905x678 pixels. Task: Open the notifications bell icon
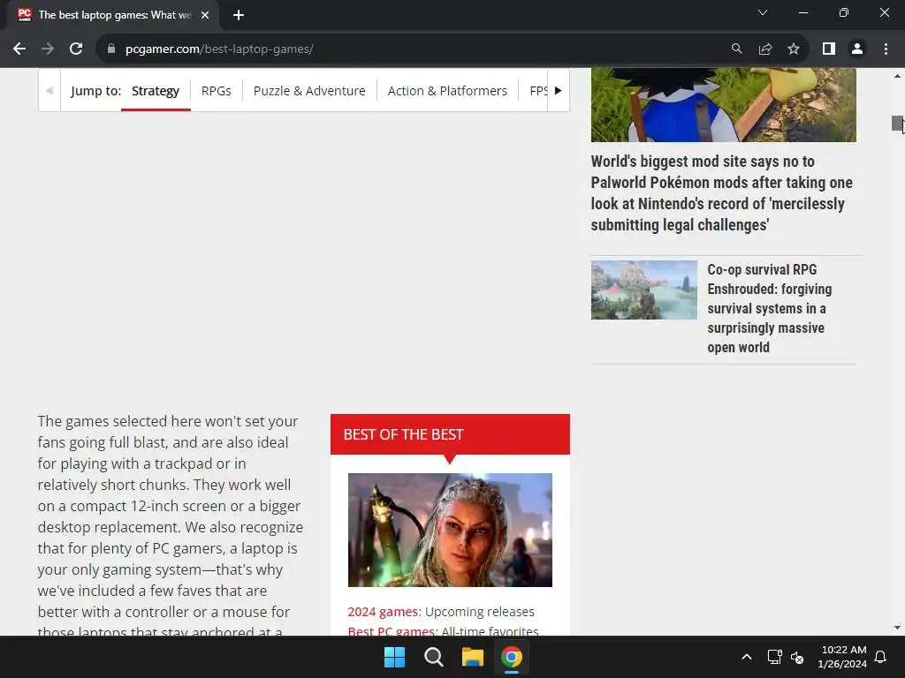[881, 657]
